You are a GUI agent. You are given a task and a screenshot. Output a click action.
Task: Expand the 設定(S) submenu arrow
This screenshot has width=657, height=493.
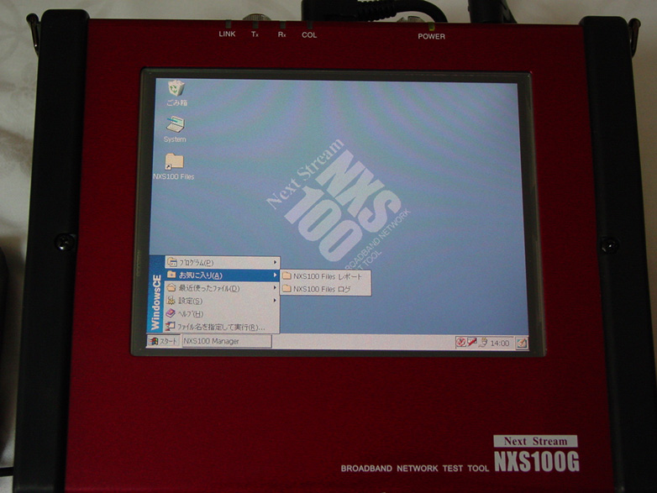click(275, 301)
